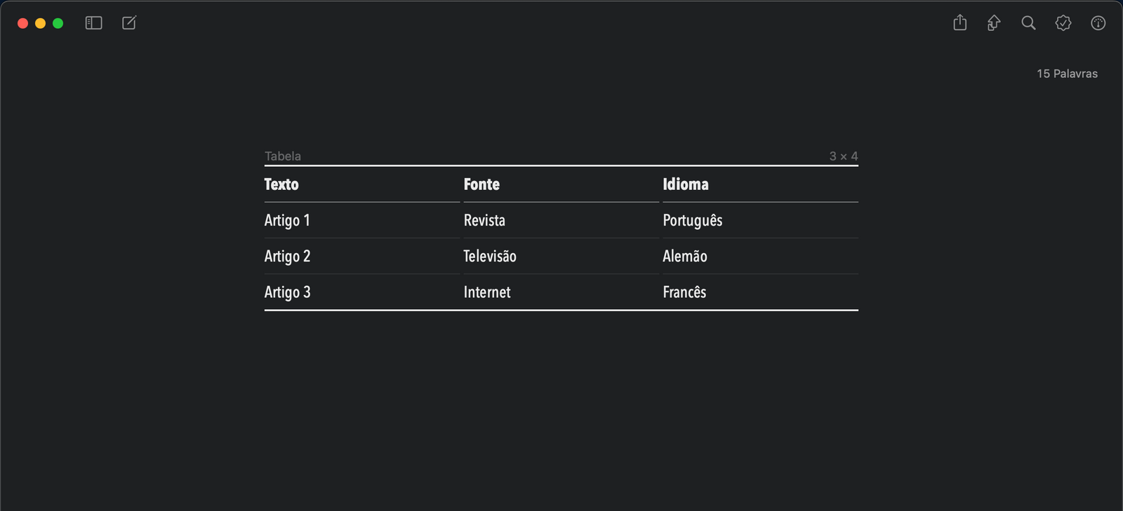The height and width of the screenshot is (511, 1123).
Task: Click the Televisão cell
Action: 490,257
